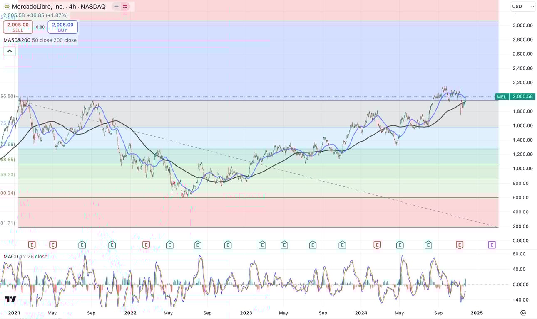
Task: Click the 2023 label on the time axis
Action: (246, 313)
